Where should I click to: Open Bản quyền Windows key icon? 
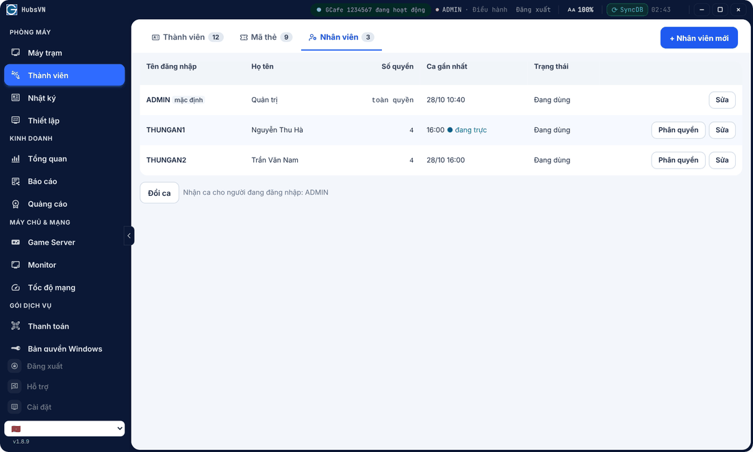[16, 349]
